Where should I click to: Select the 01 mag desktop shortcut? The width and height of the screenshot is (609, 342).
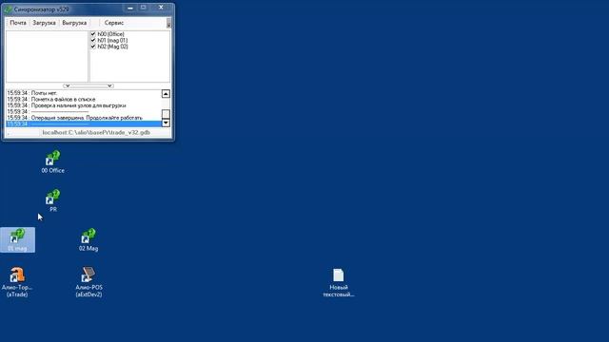(x=17, y=239)
